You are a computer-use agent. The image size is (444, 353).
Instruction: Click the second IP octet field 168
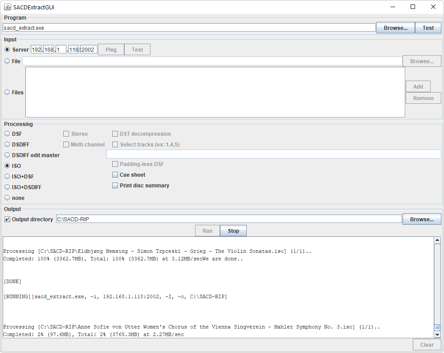pos(49,49)
